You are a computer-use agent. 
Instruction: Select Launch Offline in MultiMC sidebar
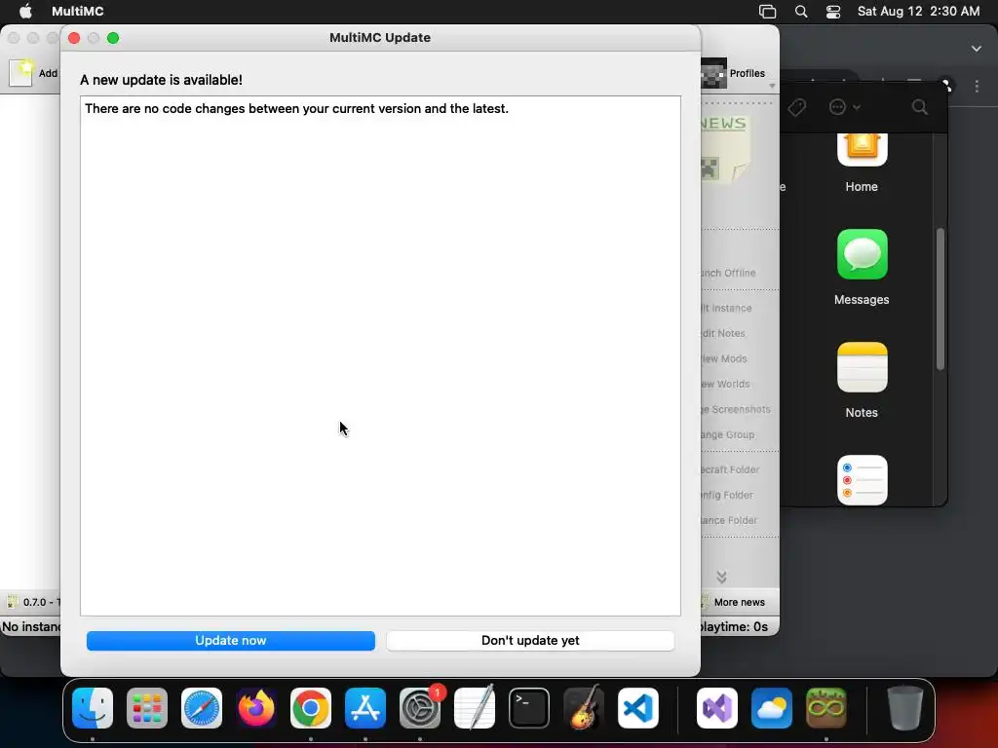click(728, 273)
